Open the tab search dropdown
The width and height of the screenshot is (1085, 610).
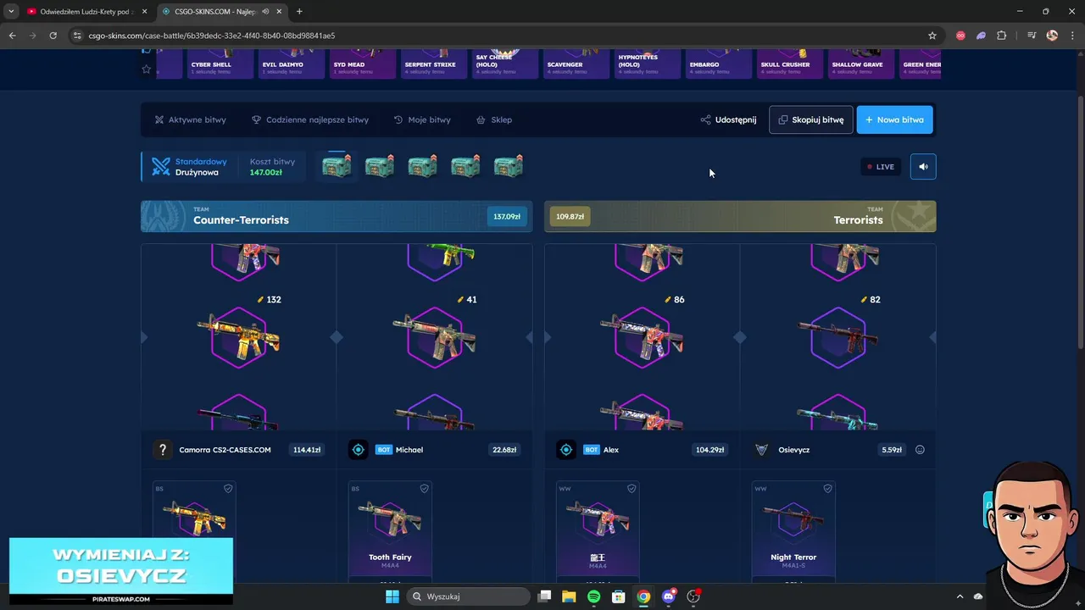(x=10, y=12)
